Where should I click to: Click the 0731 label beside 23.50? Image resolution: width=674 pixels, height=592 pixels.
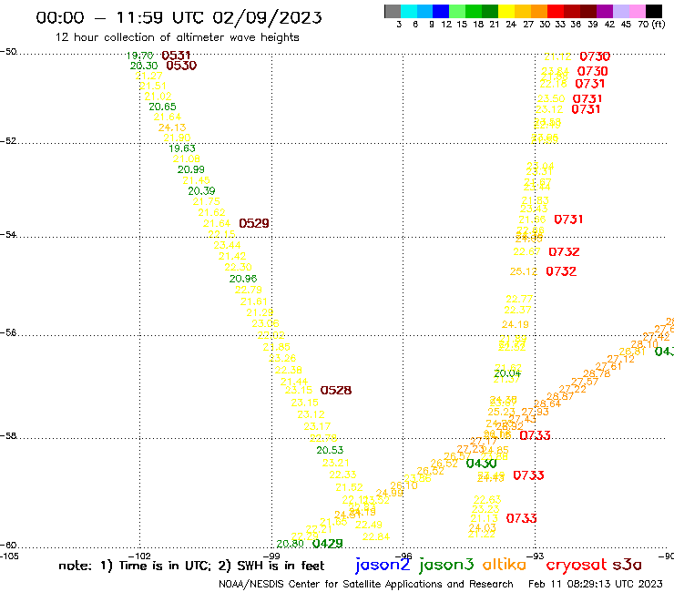pyautogui.click(x=587, y=99)
